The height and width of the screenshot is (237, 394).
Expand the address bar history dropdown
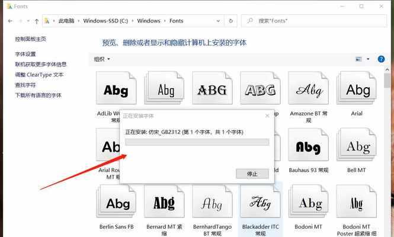218,21
